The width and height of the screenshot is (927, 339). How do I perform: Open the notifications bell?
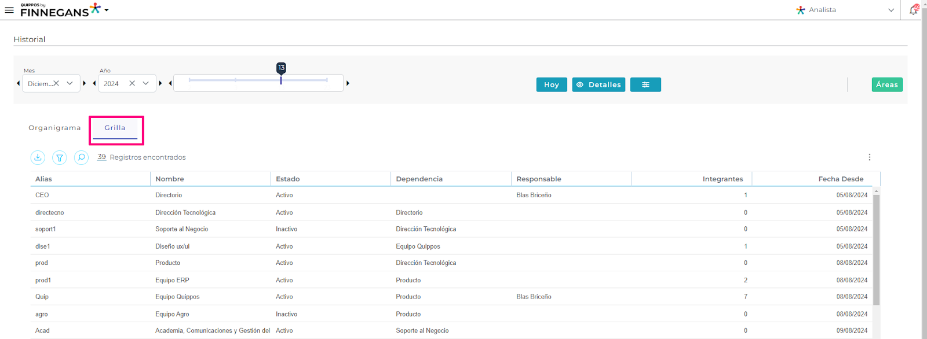[x=914, y=10]
